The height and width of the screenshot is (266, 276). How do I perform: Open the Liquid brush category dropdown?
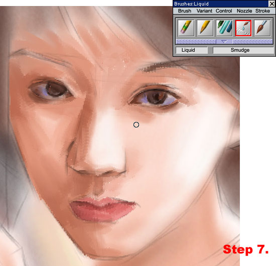(192, 50)
